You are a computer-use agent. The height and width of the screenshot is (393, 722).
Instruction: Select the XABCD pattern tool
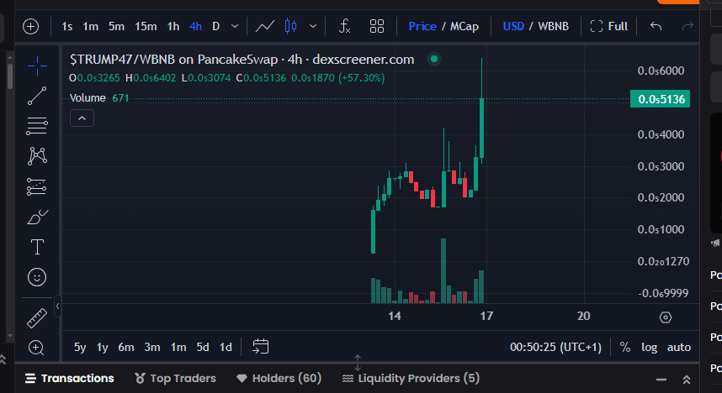[37, 156]
